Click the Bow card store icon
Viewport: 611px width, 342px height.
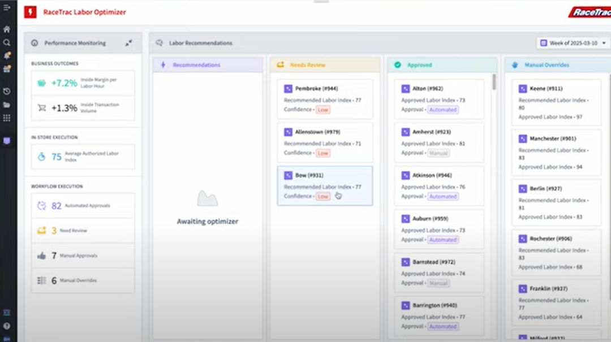pos(288,175)
